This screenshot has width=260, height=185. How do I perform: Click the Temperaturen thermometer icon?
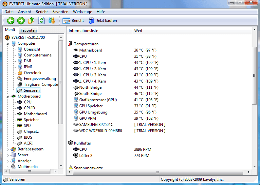tap(70, 44)
